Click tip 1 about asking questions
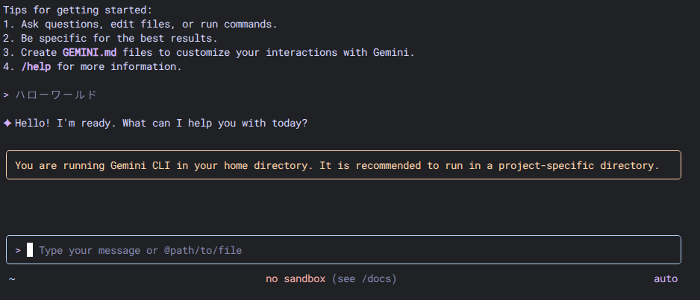Image resolution: width=700 pixels, height=300 pixels. 140,24
